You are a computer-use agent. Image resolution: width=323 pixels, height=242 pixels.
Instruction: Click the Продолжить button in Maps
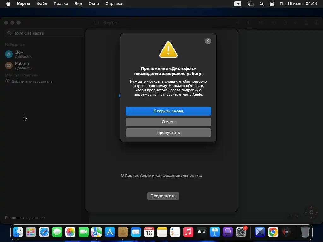point(163,196)
